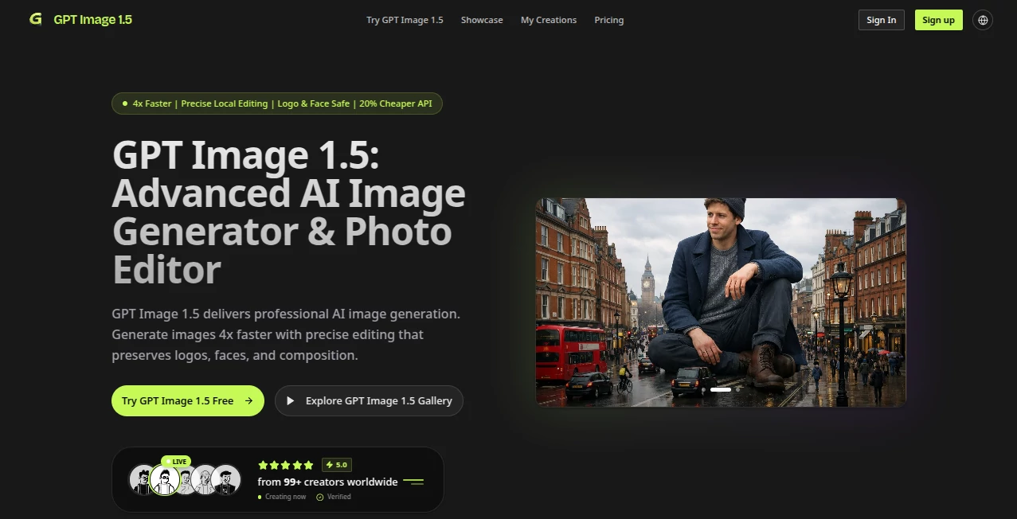The width and height of the screenshot is (1017, 519).
Task: Go to My Creations in the navigation bar
Action: coord(548,20)
